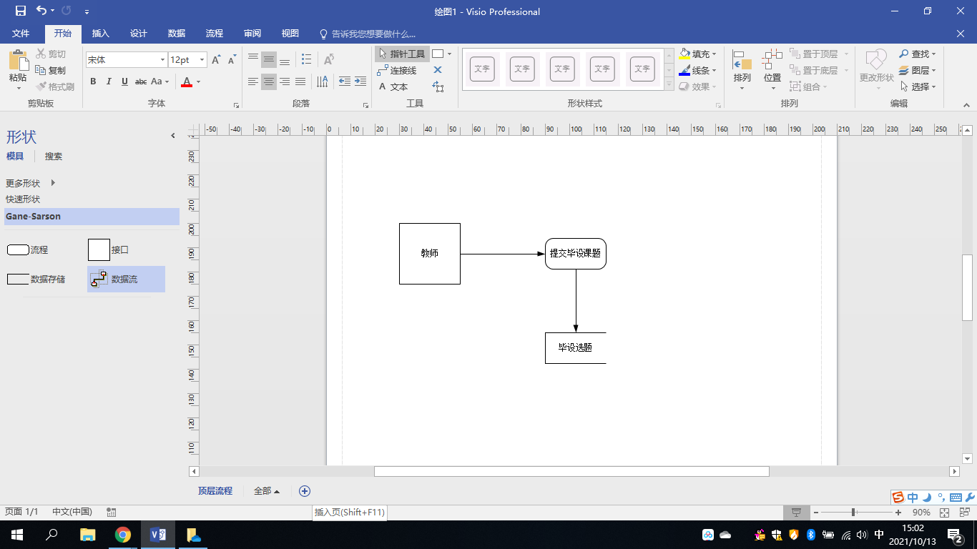Select the 数据流 shape in stencil
Screen dimensions: 977x549
click(x=125, y=280)
